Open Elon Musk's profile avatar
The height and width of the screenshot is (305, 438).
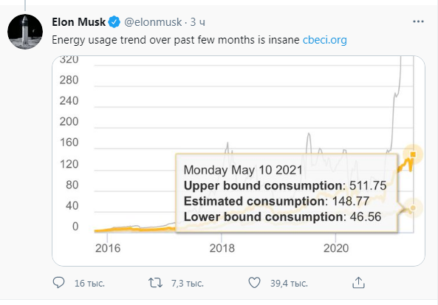tap(25, 32)
